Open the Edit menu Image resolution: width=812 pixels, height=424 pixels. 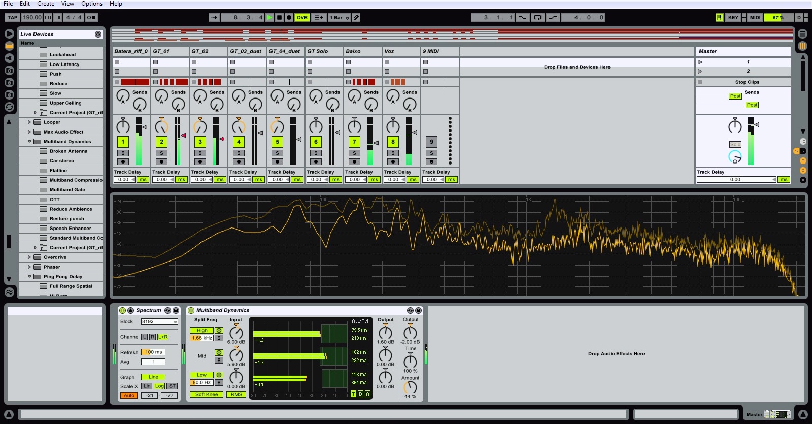(25, 4)
